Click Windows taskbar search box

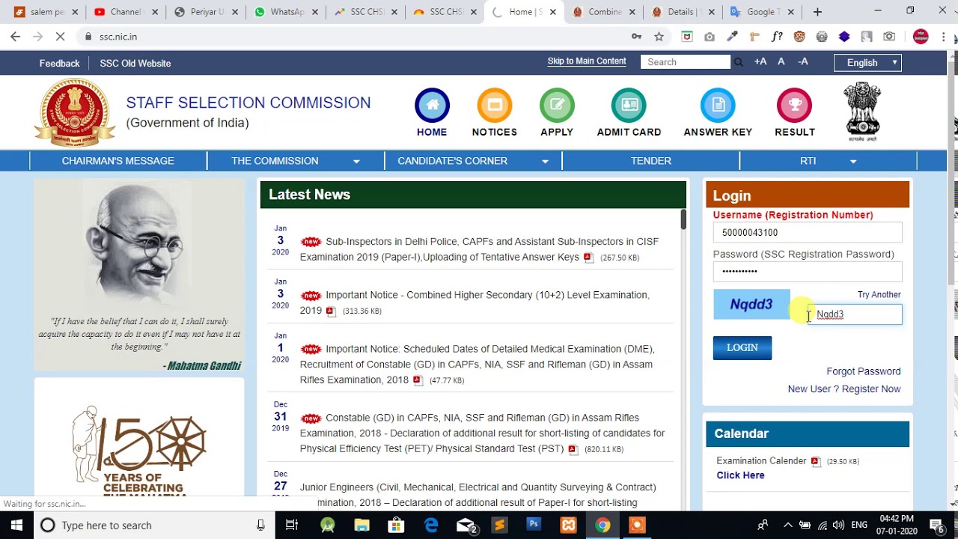click(153, 526)
